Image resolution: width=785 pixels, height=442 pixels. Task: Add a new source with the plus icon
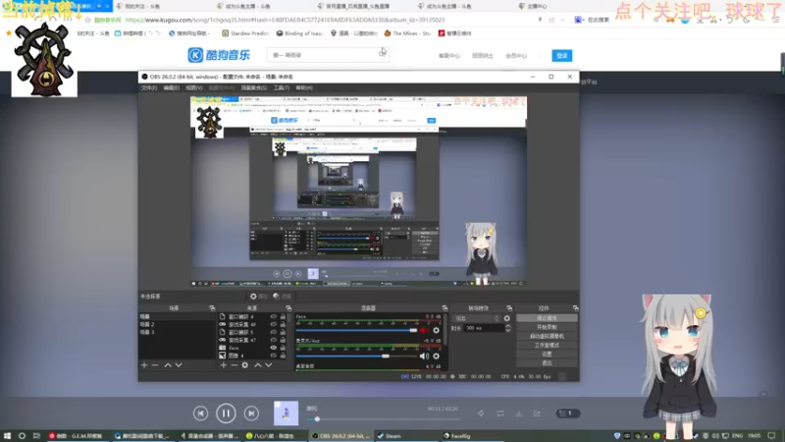(224, 365)
